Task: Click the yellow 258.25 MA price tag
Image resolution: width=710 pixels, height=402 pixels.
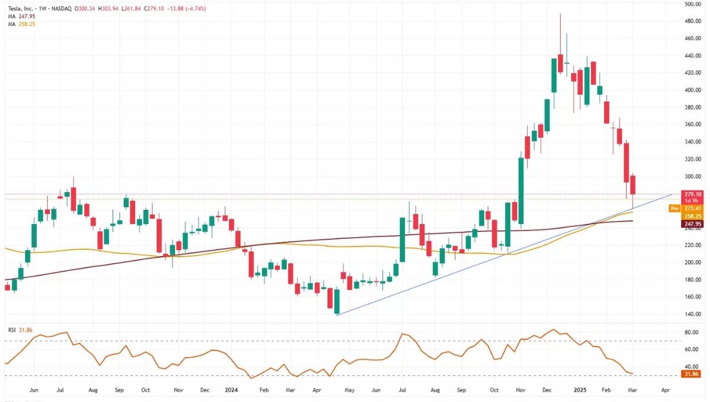Action: [693, 216]
